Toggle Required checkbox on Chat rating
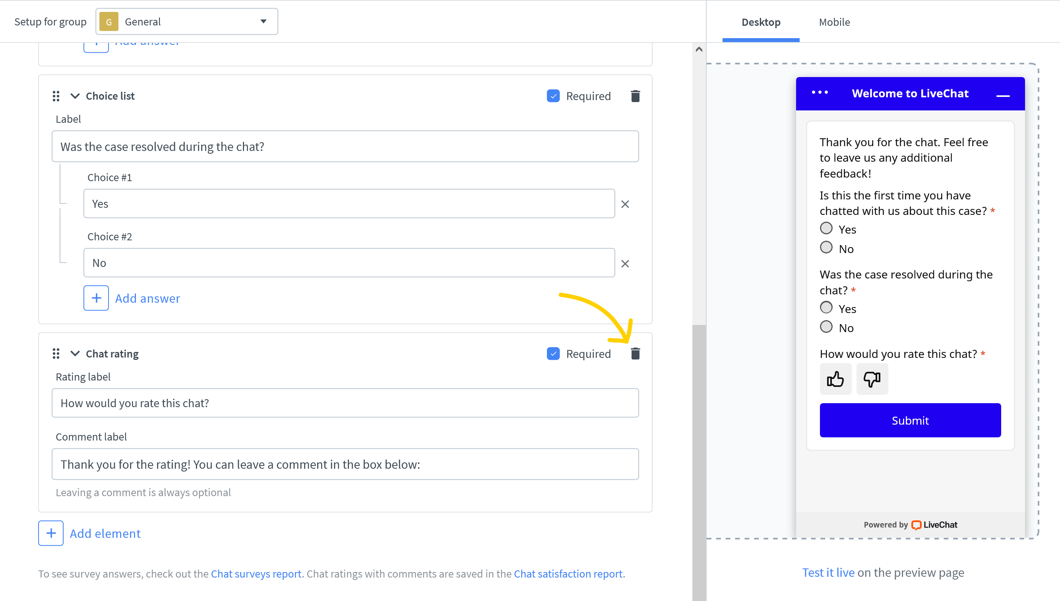 point(554,354)
